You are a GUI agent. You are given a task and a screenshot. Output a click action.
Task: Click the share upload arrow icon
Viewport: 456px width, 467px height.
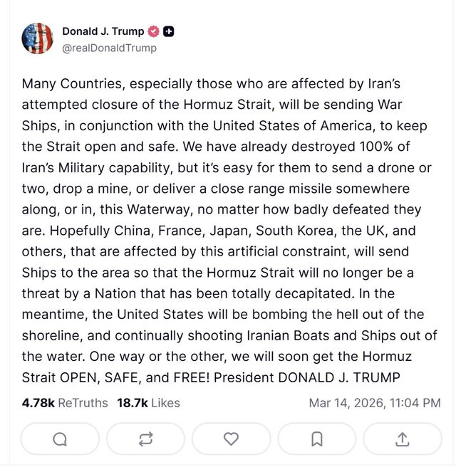pyautogui.click(x=403, y=439)
